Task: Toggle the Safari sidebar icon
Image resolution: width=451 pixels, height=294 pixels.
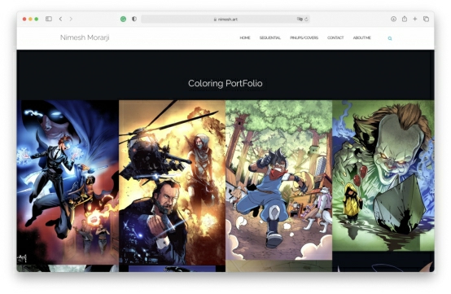Action: click(x=49, y=19)
